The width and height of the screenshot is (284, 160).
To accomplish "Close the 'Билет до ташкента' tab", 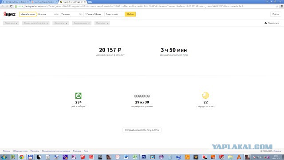I will click(x=56, y=2).
